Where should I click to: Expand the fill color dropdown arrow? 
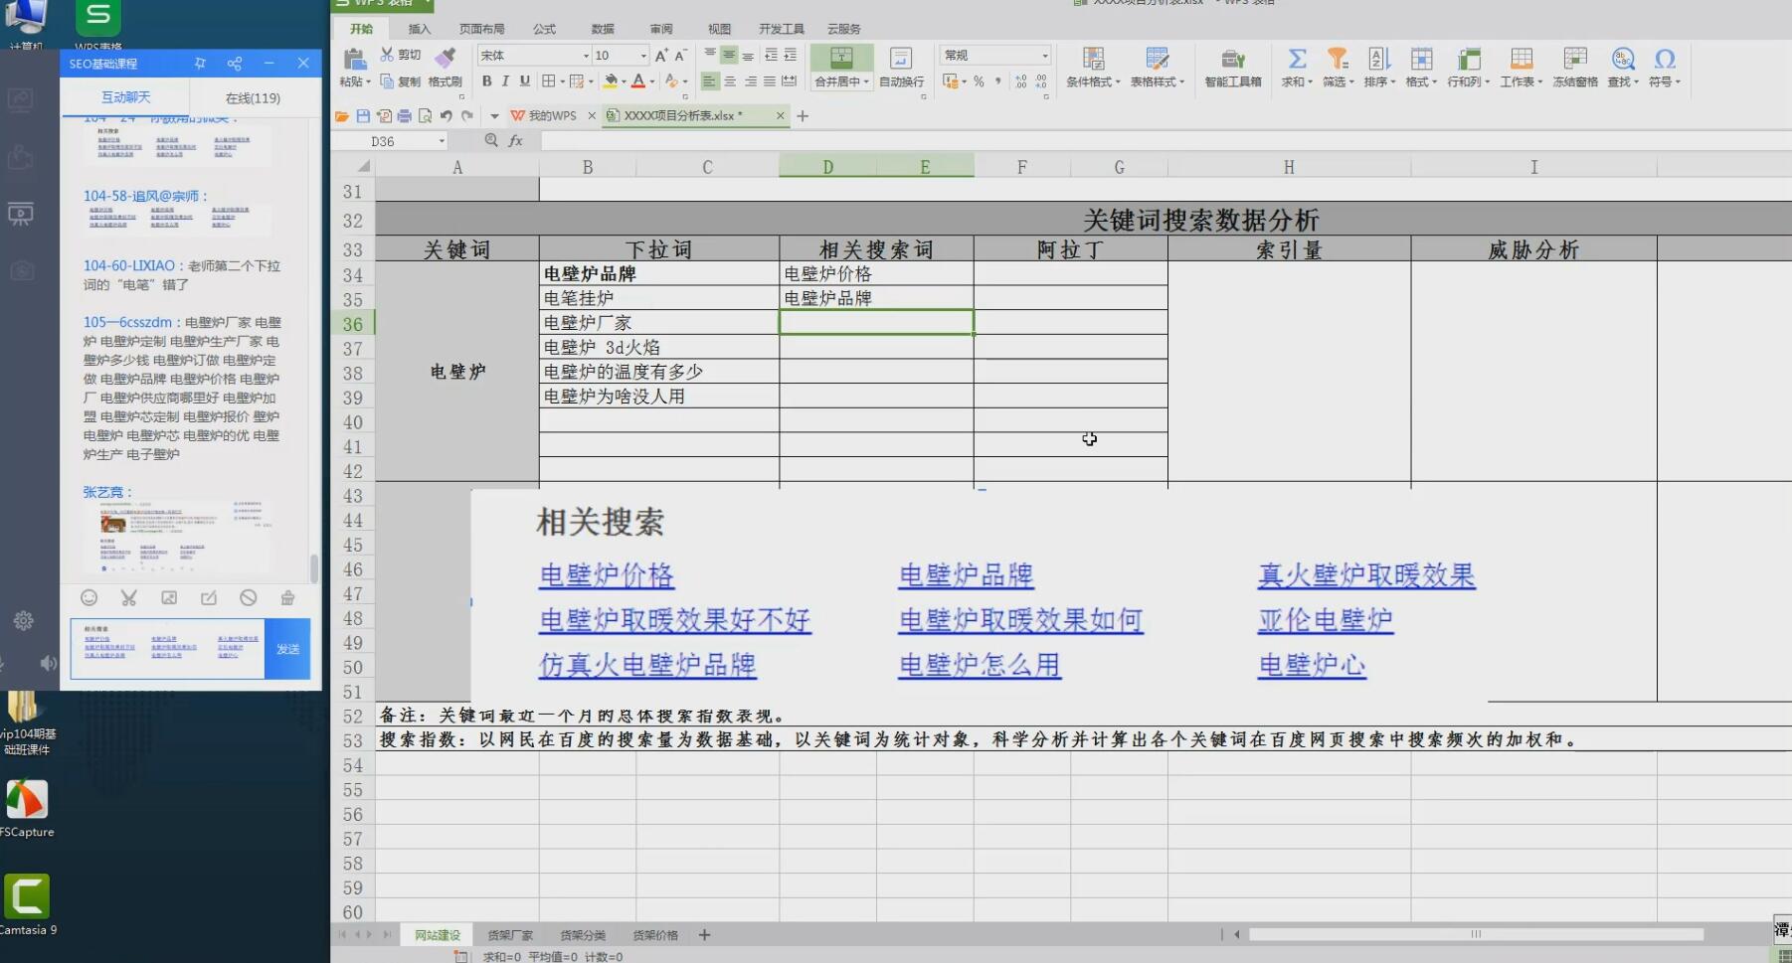click(624, 81)
